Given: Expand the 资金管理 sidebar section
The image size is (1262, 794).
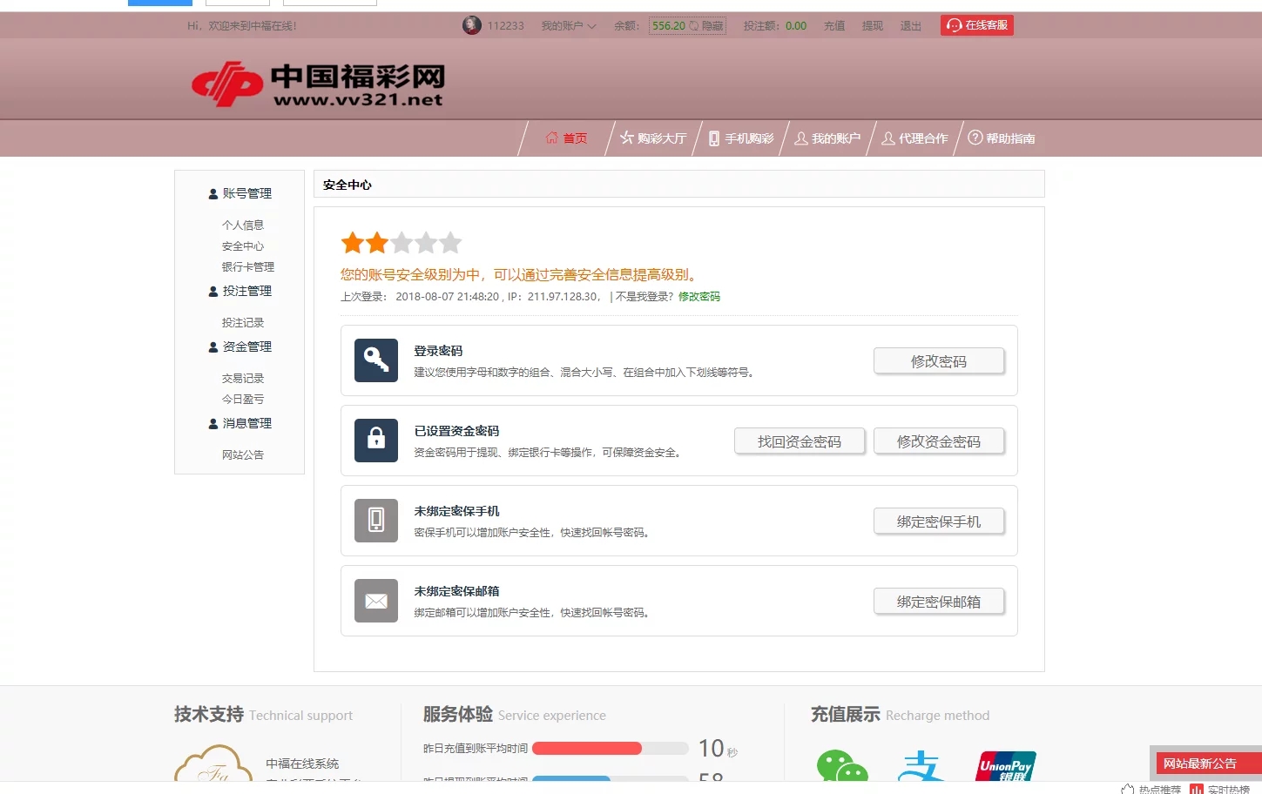Looking at the screenshot, I should [240, 347].
